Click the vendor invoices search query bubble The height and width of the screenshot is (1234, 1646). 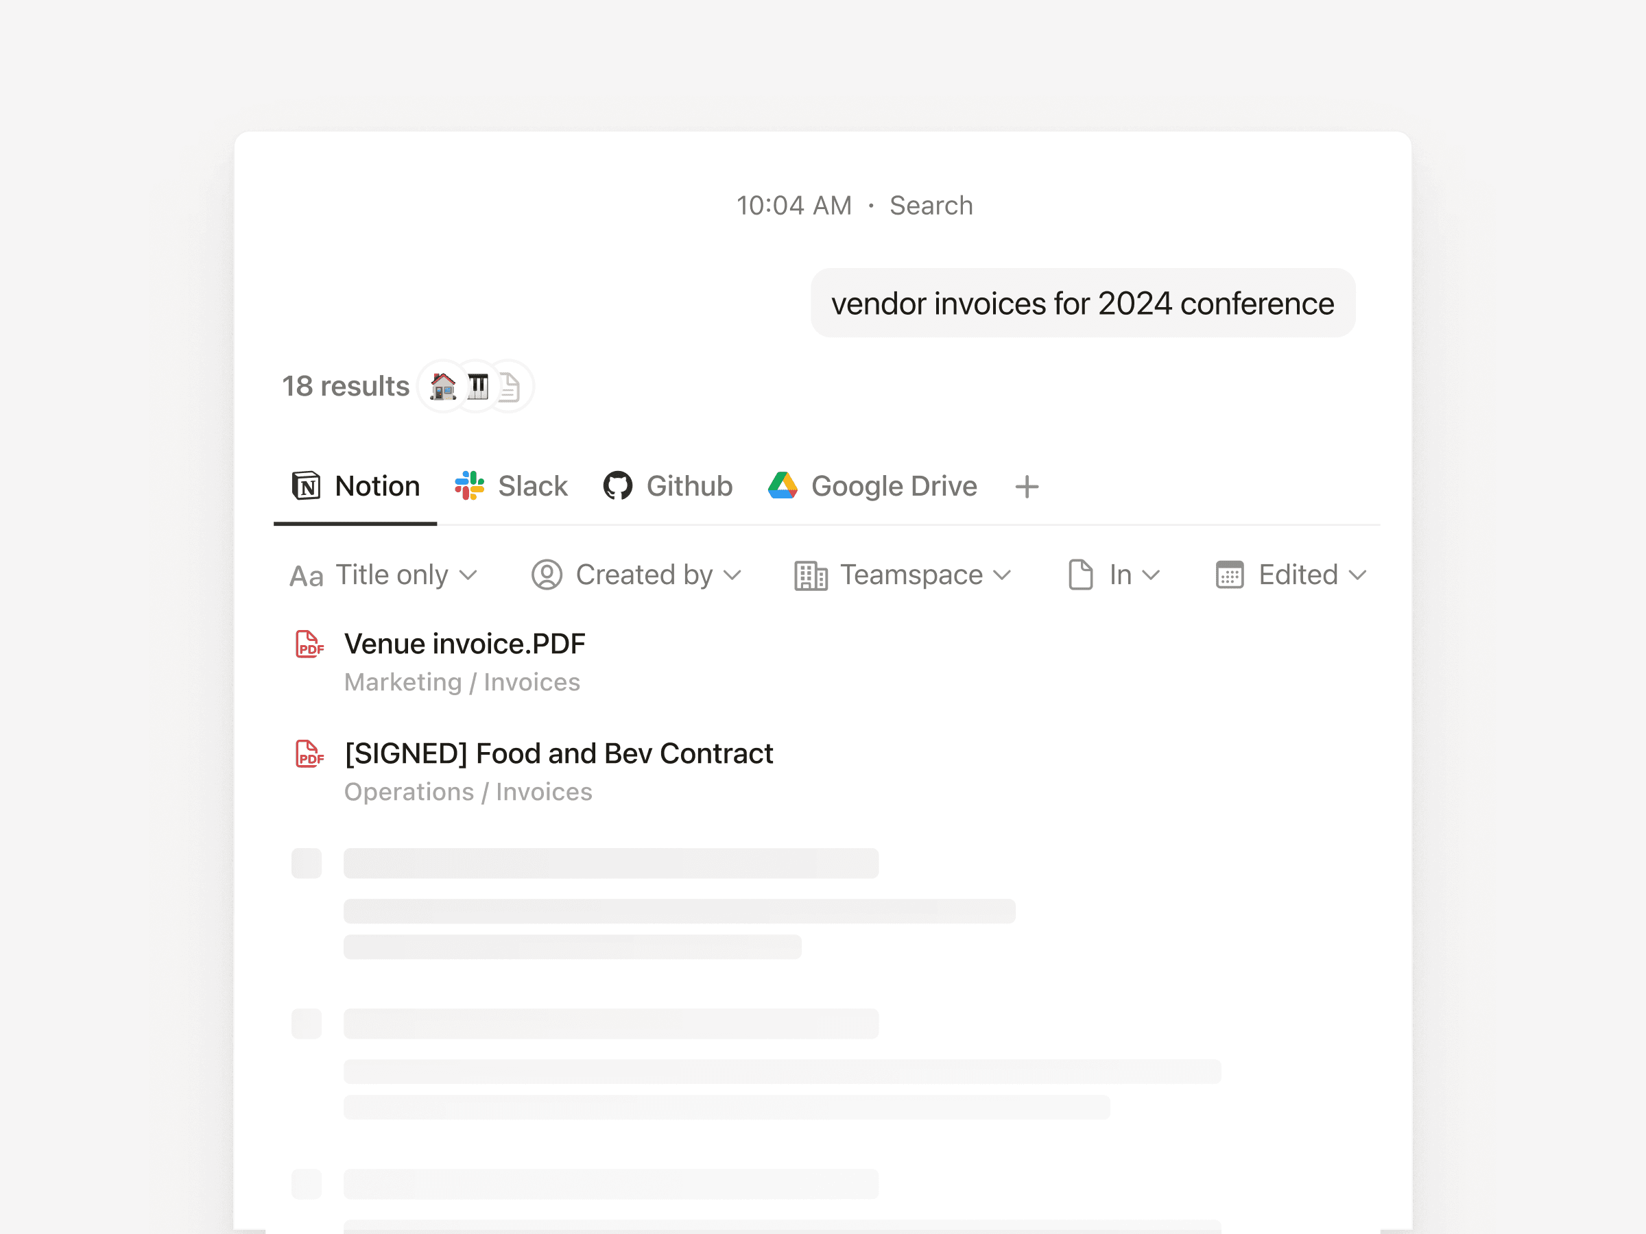click(x=1083, y=304)
